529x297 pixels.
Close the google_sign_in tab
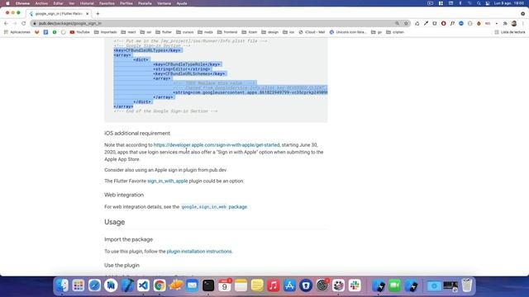(88, 14)
